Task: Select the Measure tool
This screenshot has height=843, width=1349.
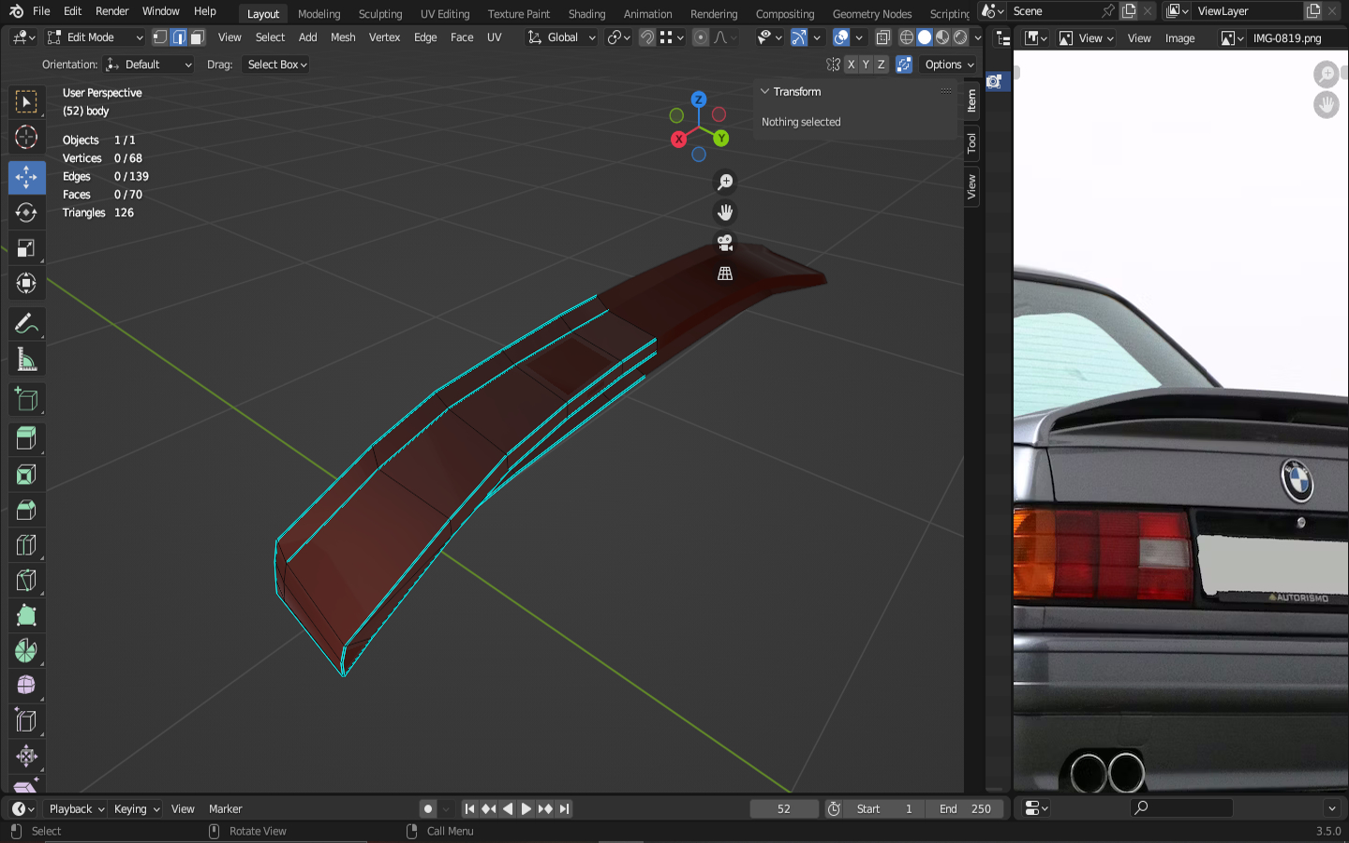Action: coord(26,360)
